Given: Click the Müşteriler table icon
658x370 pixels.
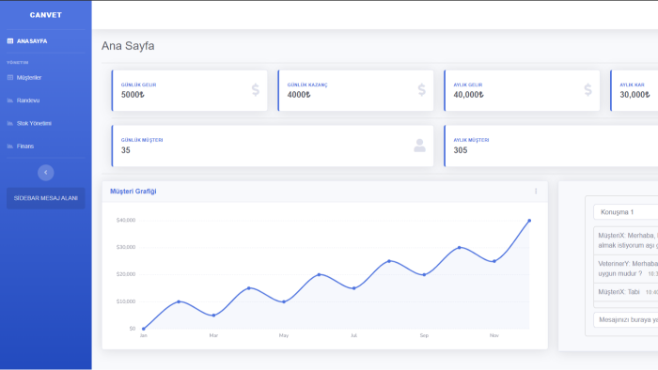Looking at the screenshot, I should coord(10,78).
